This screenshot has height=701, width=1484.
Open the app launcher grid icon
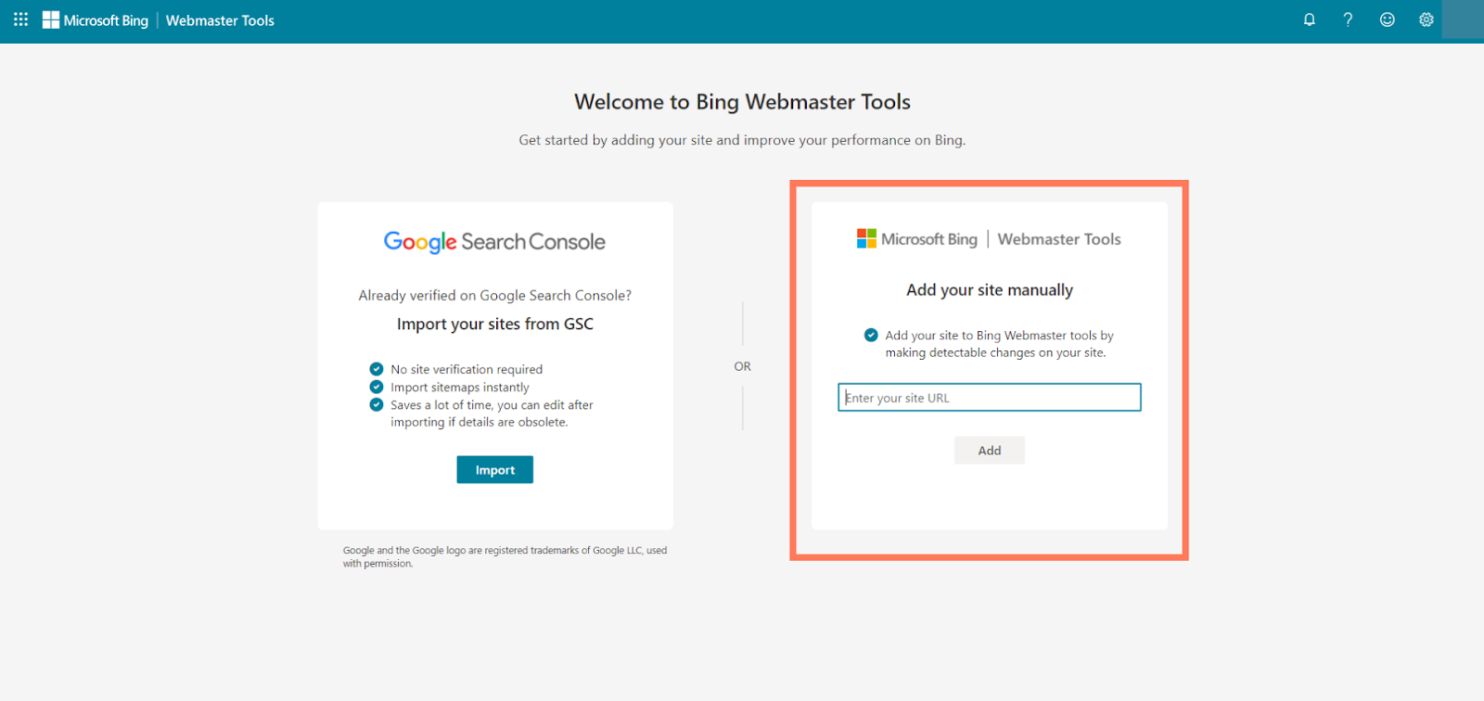click(20, 19)
